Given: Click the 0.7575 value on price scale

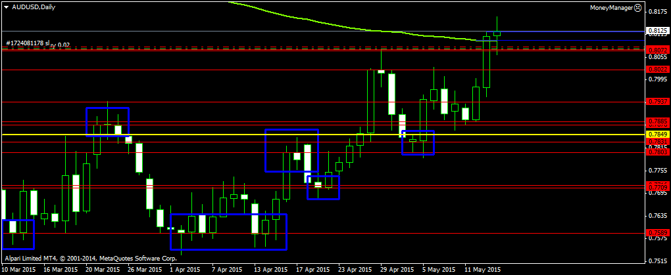Looking at the screenshot, I should (657, 239).
